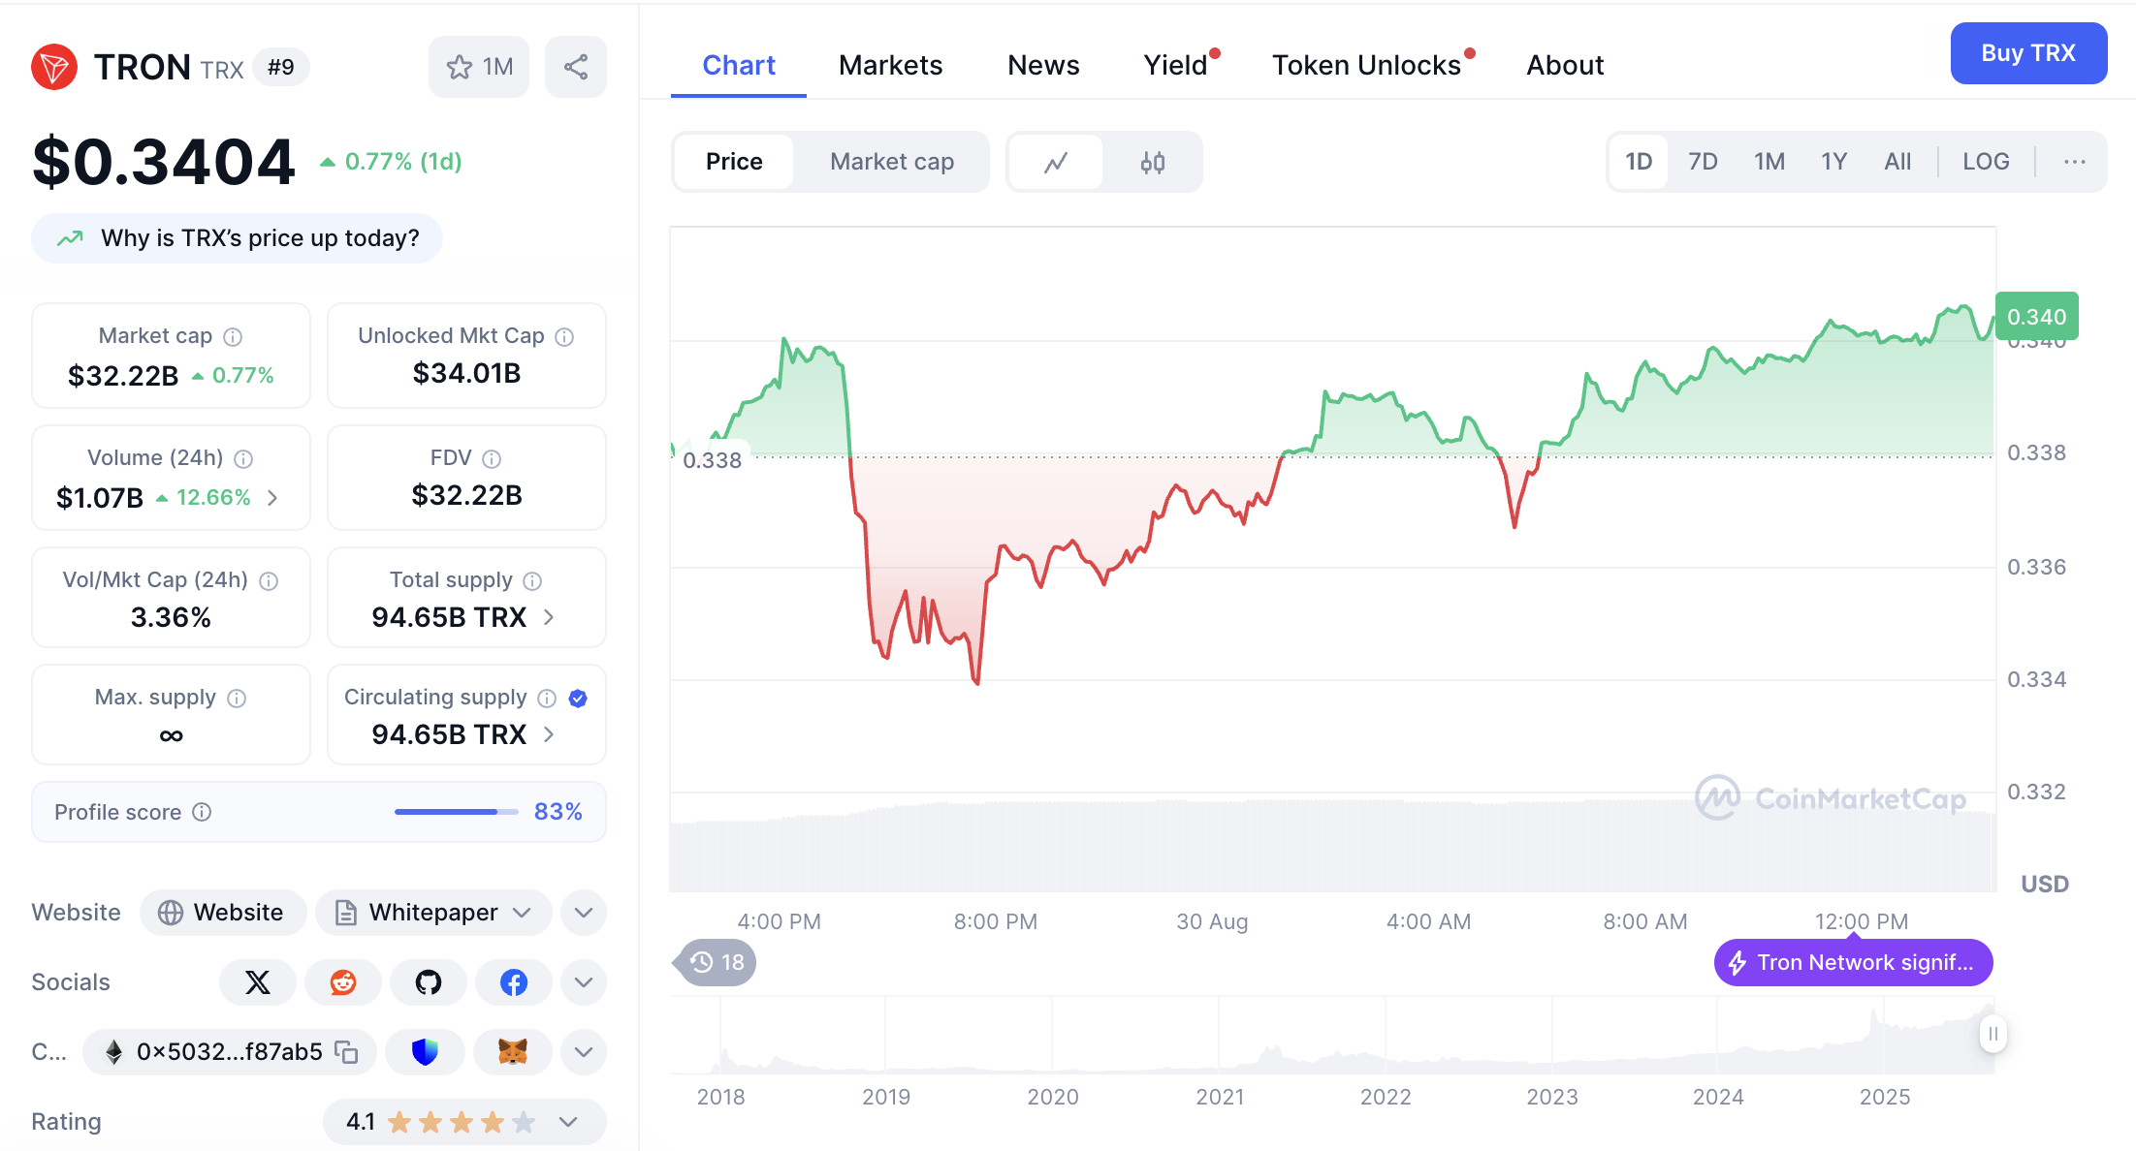
Task: Click the verified checkmark badge on Circulating supply
Action: point(578,698)
